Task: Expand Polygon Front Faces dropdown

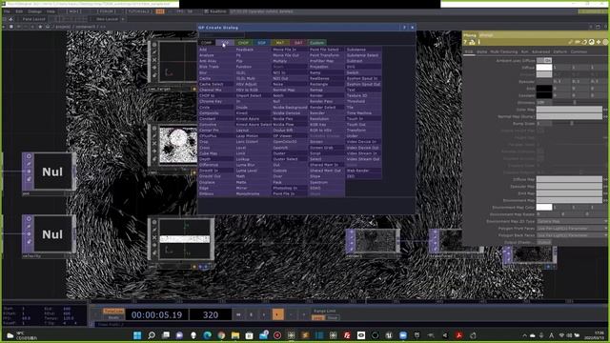Action: (x=572, y=229)
